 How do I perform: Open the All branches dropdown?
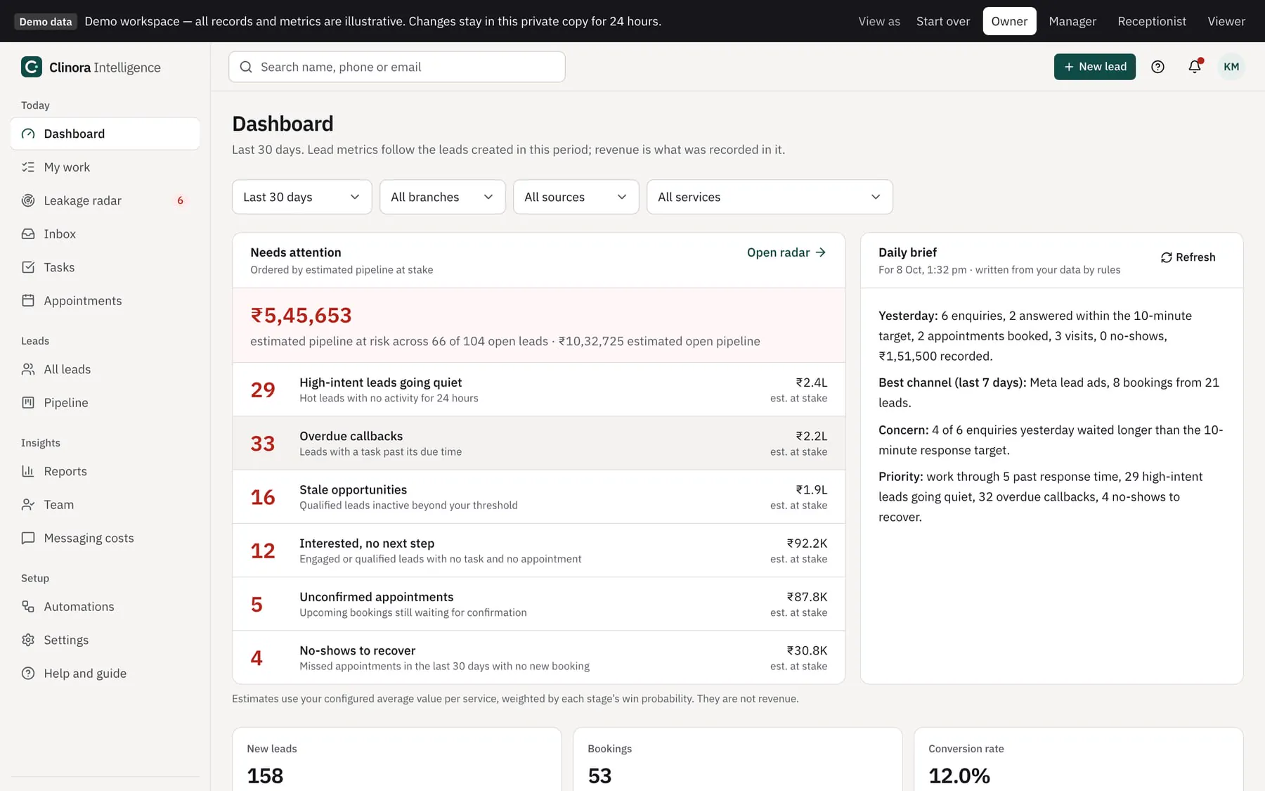[442, 197]
